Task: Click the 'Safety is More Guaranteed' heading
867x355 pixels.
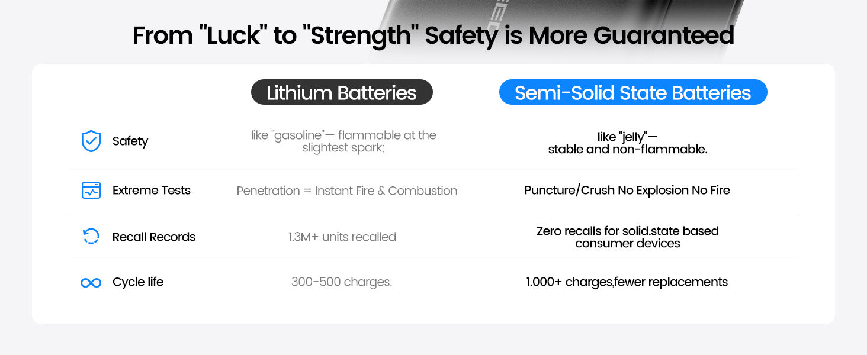Action: point(433,35)
